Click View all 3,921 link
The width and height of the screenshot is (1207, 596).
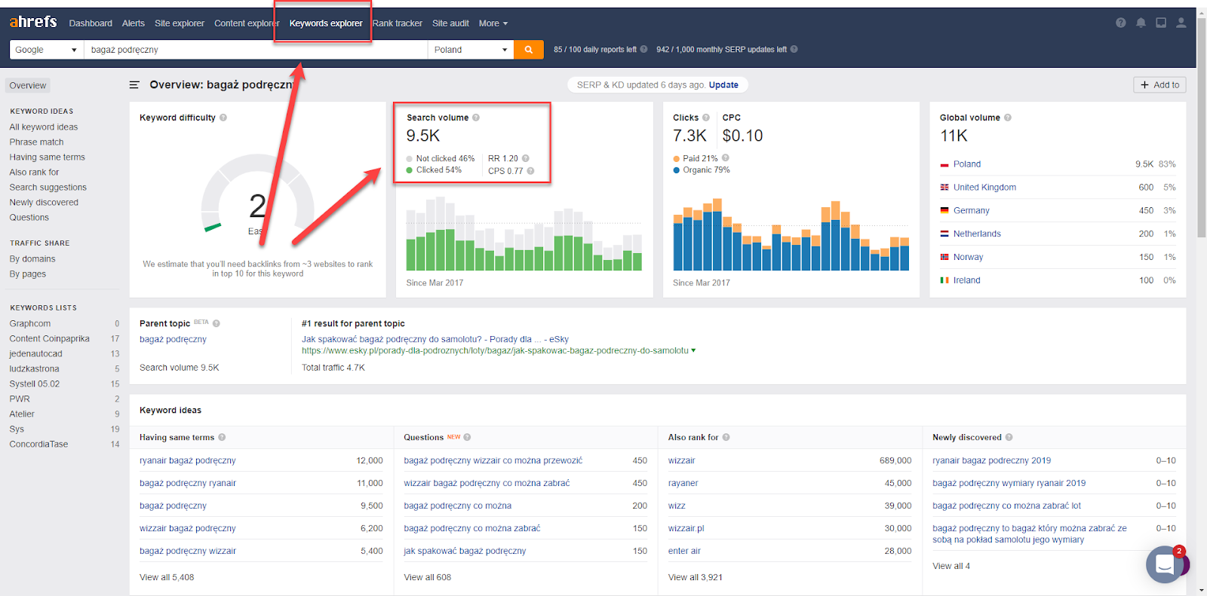coord(696,577)
